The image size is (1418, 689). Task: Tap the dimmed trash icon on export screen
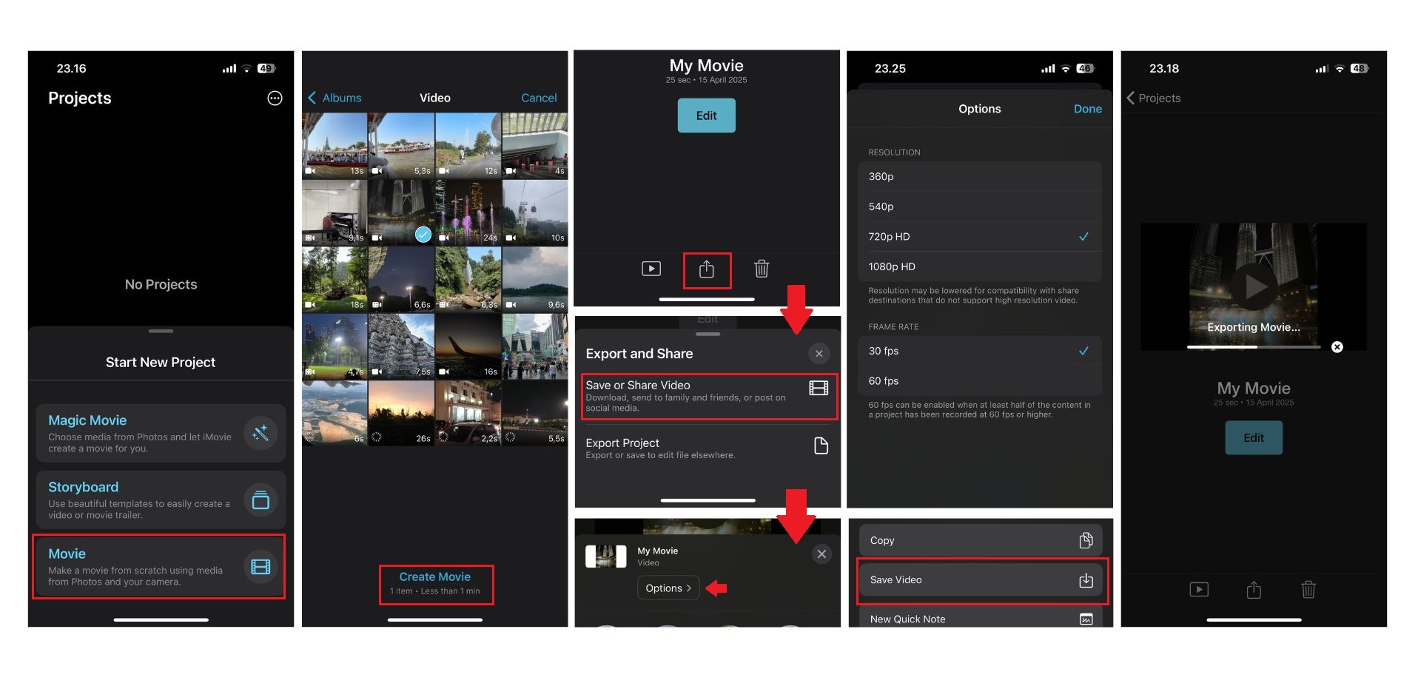[1308, 590]
